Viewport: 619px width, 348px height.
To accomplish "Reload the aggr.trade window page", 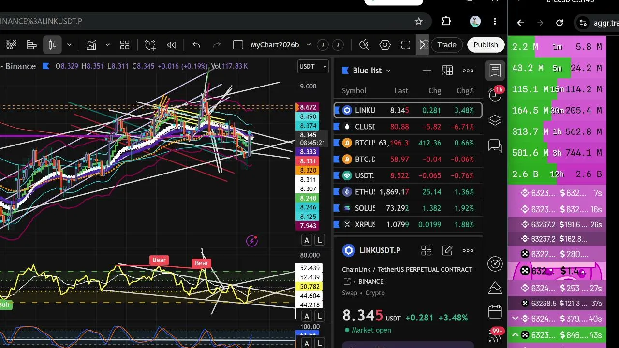I will point(560,23).
